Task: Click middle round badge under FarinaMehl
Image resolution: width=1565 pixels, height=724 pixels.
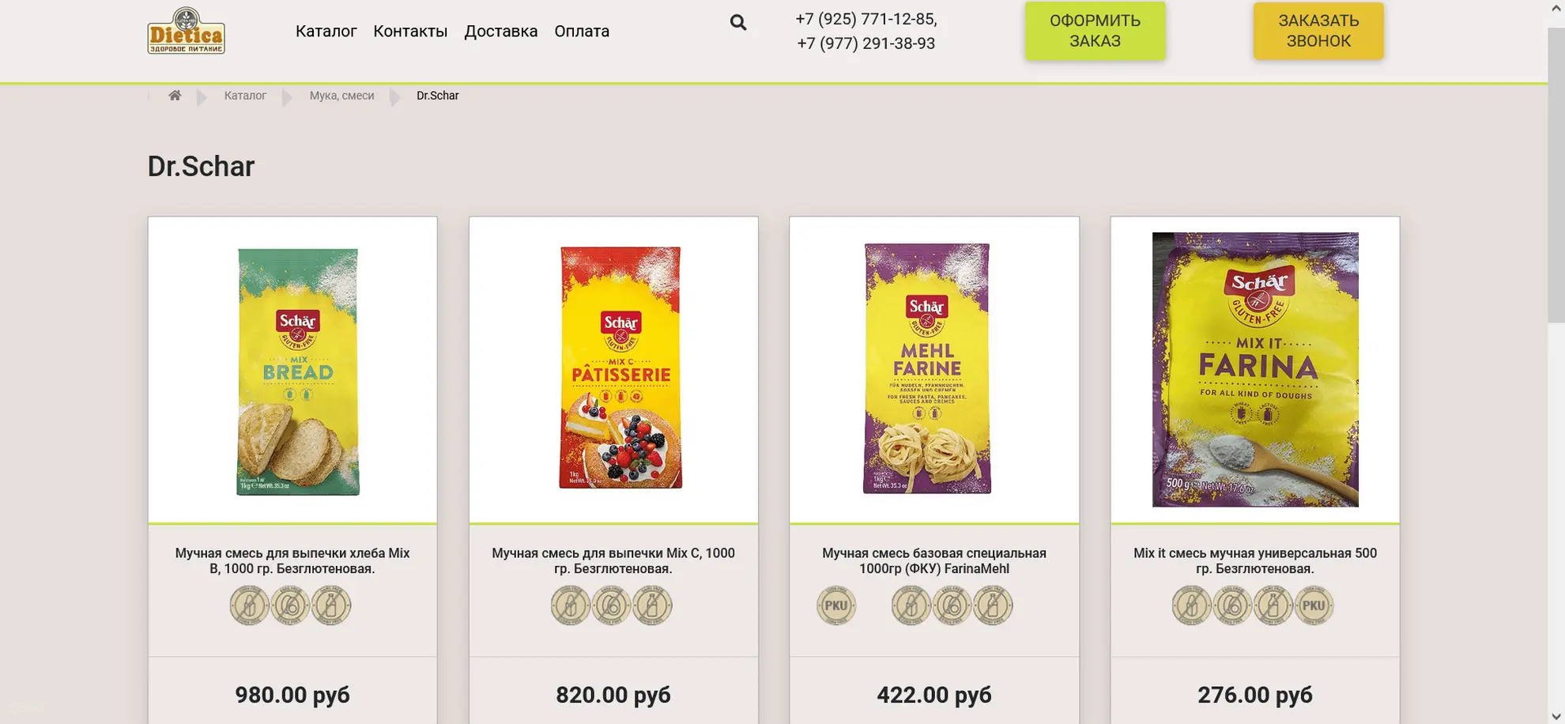Action: click(952, 605)
